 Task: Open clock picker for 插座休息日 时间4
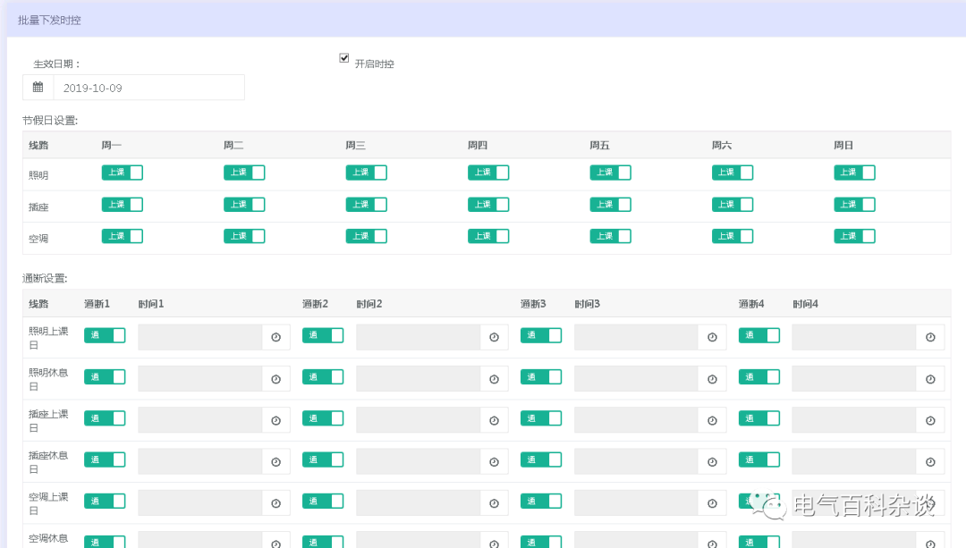tap(930, 462)
